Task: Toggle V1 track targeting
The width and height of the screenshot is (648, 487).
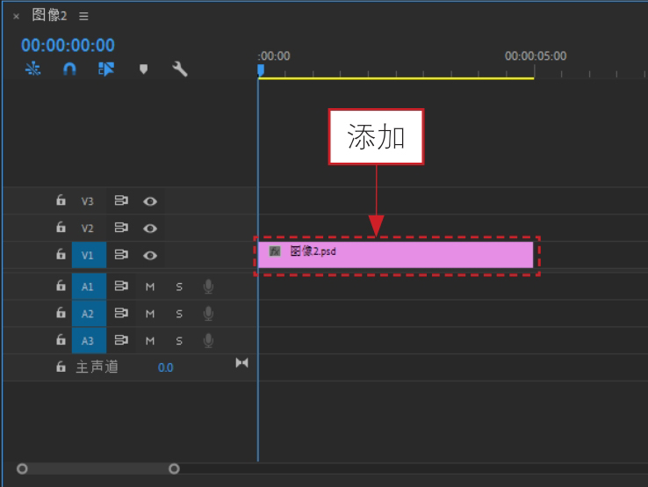Action: (89, 255)
